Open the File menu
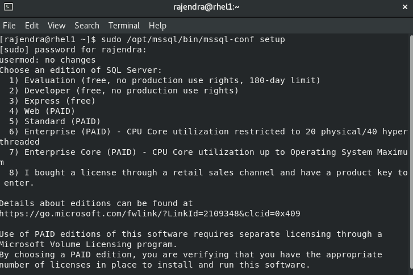 point(9,26)
